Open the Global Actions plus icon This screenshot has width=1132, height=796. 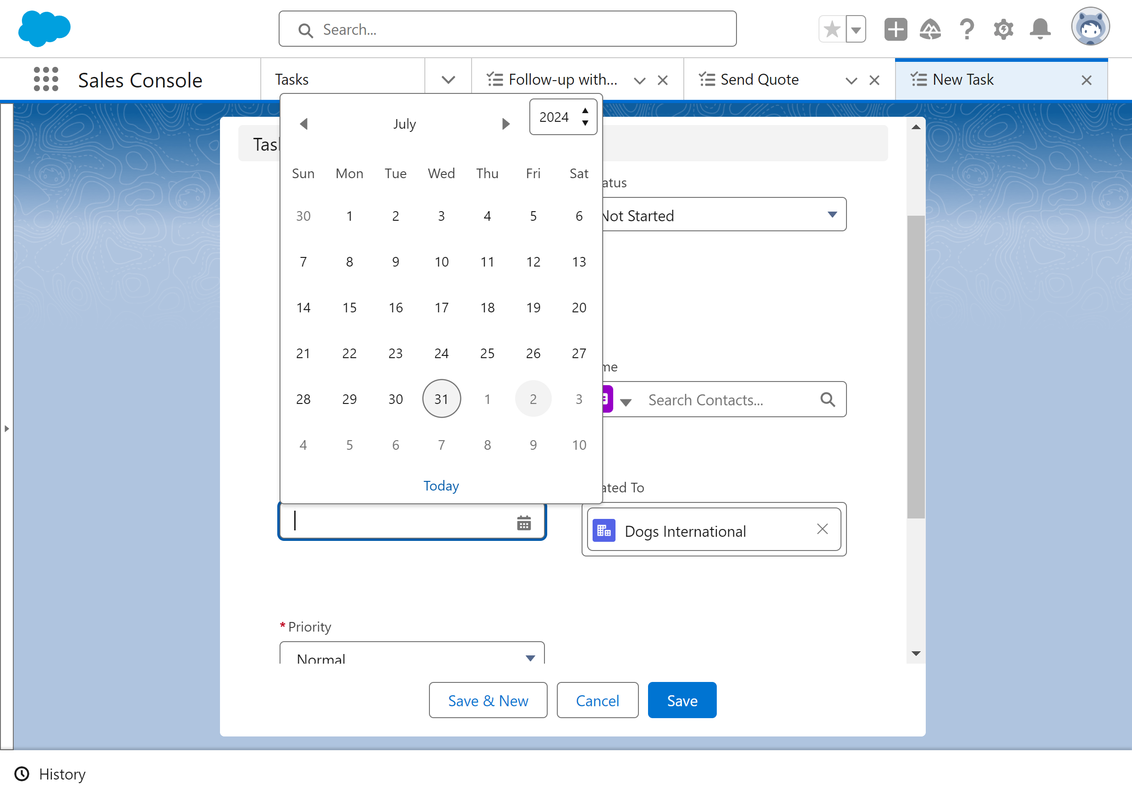tap(896, 29)
